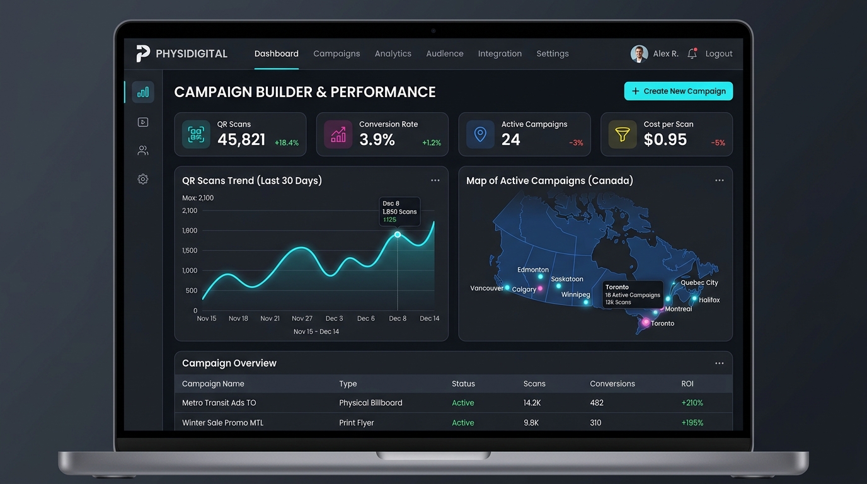Image resolution: width=867 pixels, height=484 pixels.
Task: Select the Vancouver map marker
Action: 507,287
